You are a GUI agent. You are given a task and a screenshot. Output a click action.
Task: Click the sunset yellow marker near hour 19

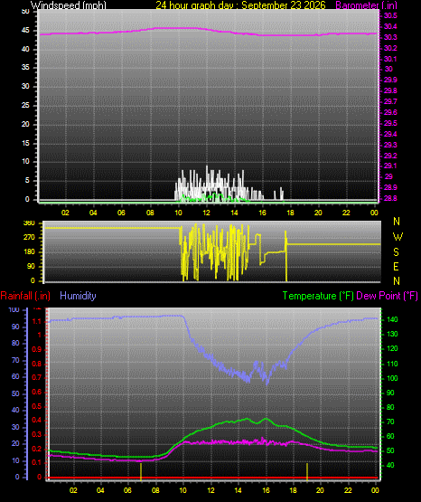(x=307, y=471)
